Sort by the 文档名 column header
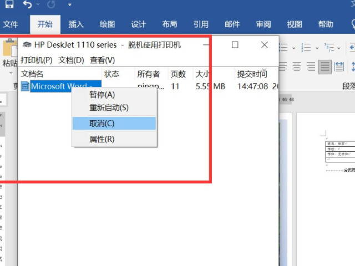This screenshot has width=355, height=266. [x=59, y=74]
